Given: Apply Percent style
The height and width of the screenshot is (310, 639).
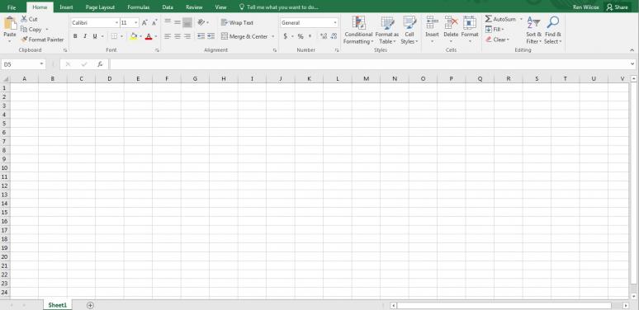Looking at the screenshot, I should [x=301, y=36].
